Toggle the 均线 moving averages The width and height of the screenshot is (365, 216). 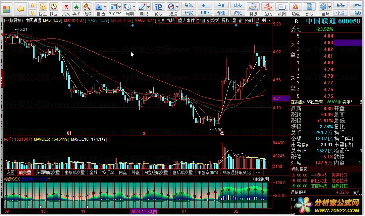pos(215,21)
